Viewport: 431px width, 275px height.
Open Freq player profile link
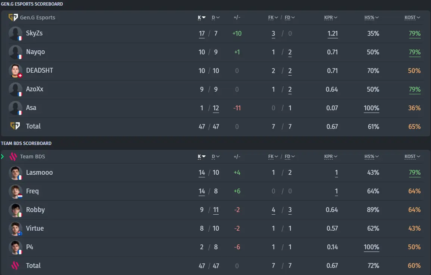tap(32, 191)
